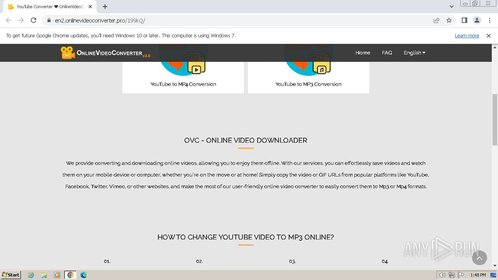The height and width of the screenshot is (280, 498).
Task: Reload the current page
Action: click(x=33, y=20)
